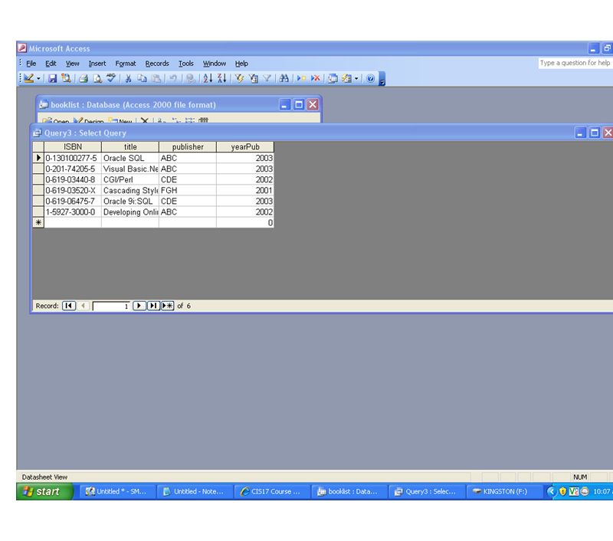The height and width of the screenshot is (541, 613).
Task: Click the New Object toolbar icon
Action: tap(346, 79)
